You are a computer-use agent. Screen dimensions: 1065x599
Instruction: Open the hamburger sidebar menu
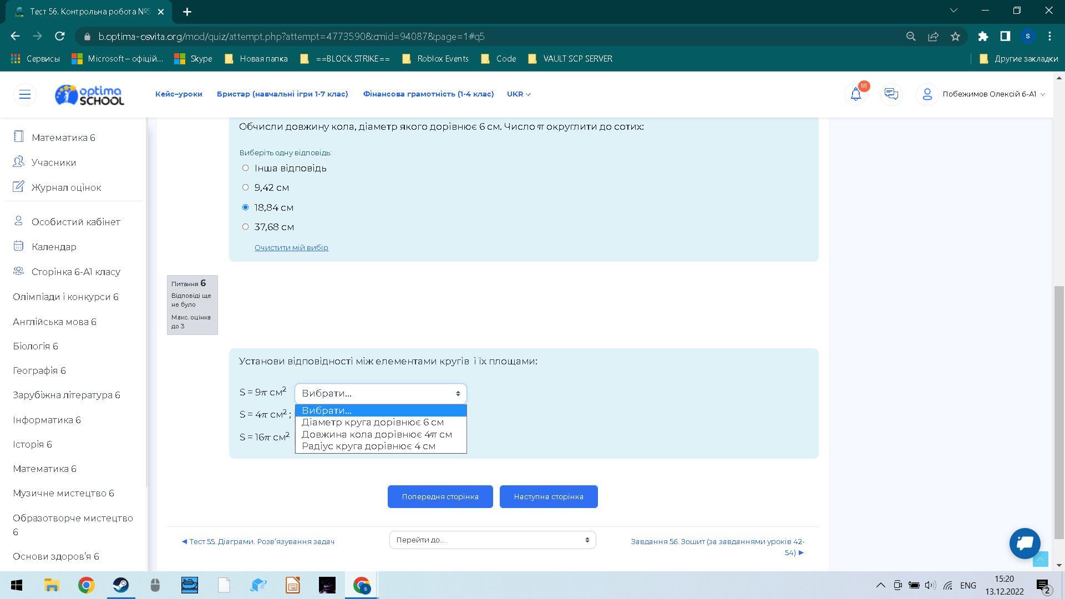click(x=25, y=94)
